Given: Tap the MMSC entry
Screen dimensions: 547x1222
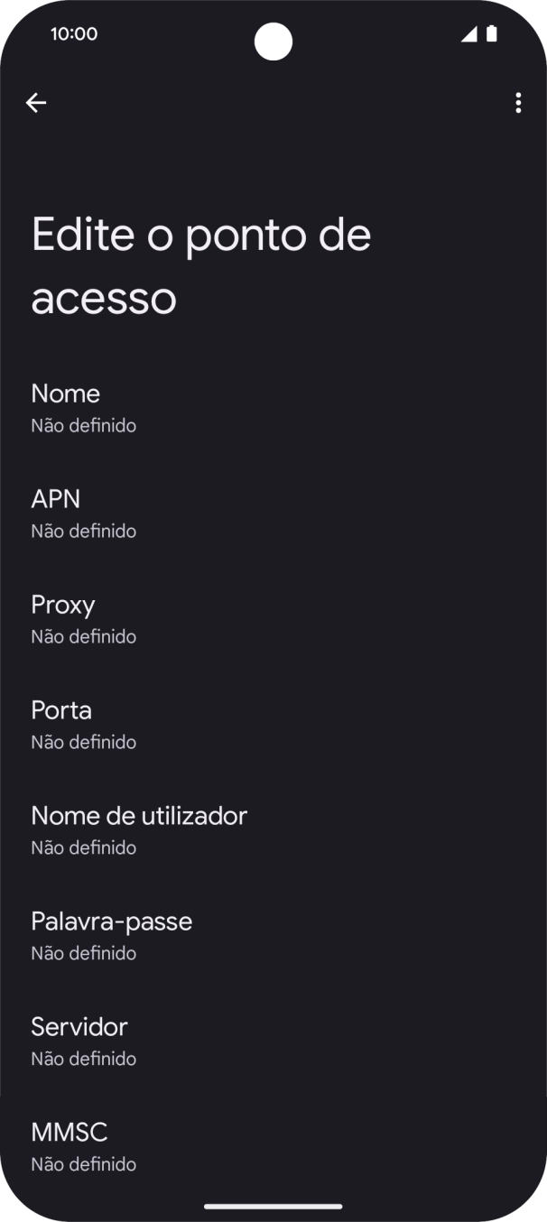Looking at the screenshot, I should (273, 1145).
